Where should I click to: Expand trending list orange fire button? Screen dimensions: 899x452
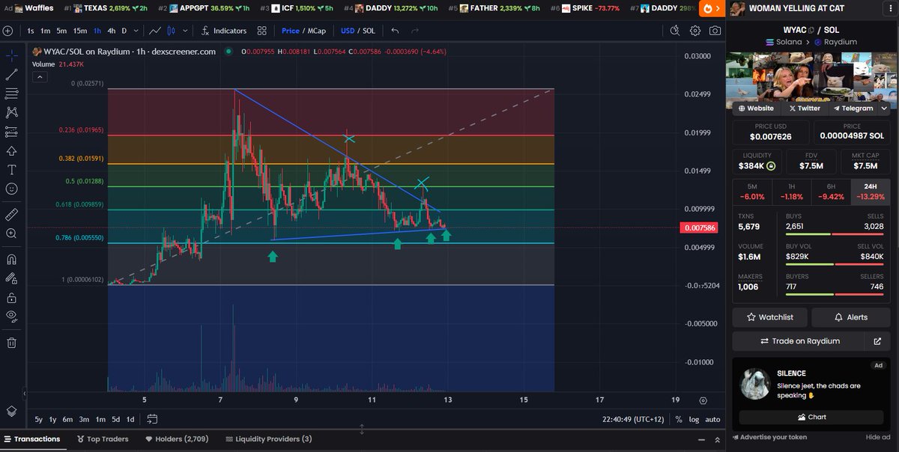click(x=711, y=8)
